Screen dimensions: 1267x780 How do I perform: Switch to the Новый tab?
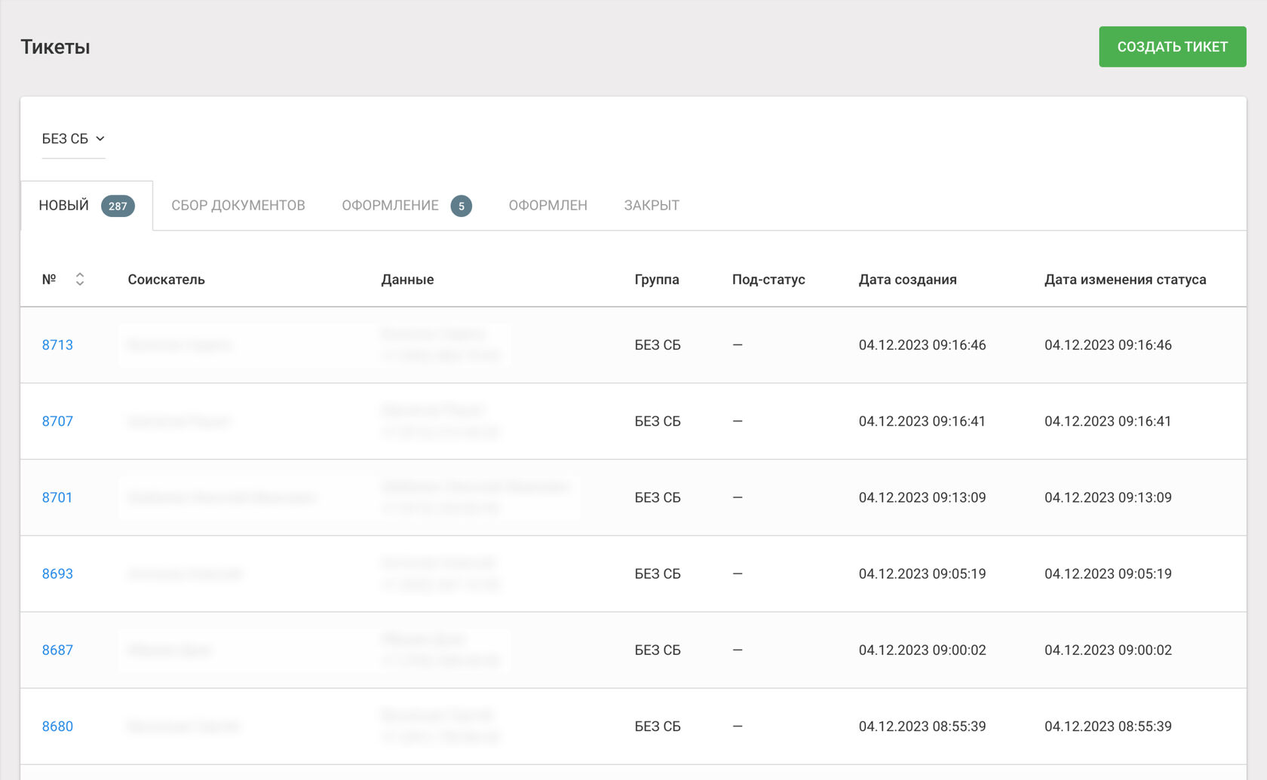(x=64, y=206)
